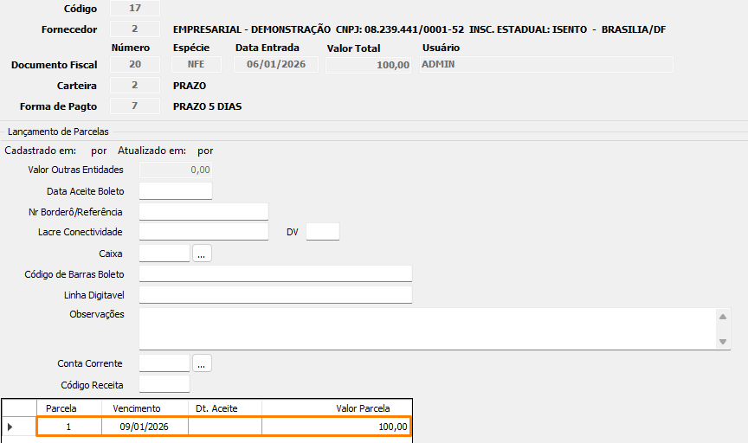
Task: Click the Usuário field showing ADMIN
Action: pos(546,64)
